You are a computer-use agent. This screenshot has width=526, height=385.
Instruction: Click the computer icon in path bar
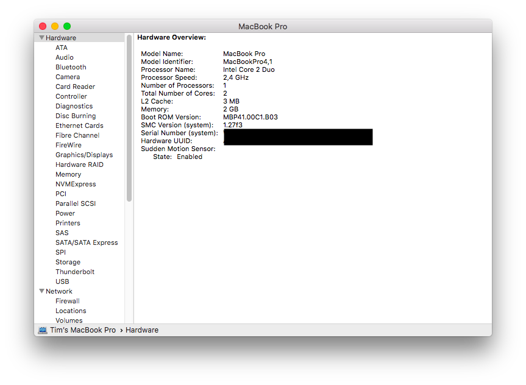(43, 330)
